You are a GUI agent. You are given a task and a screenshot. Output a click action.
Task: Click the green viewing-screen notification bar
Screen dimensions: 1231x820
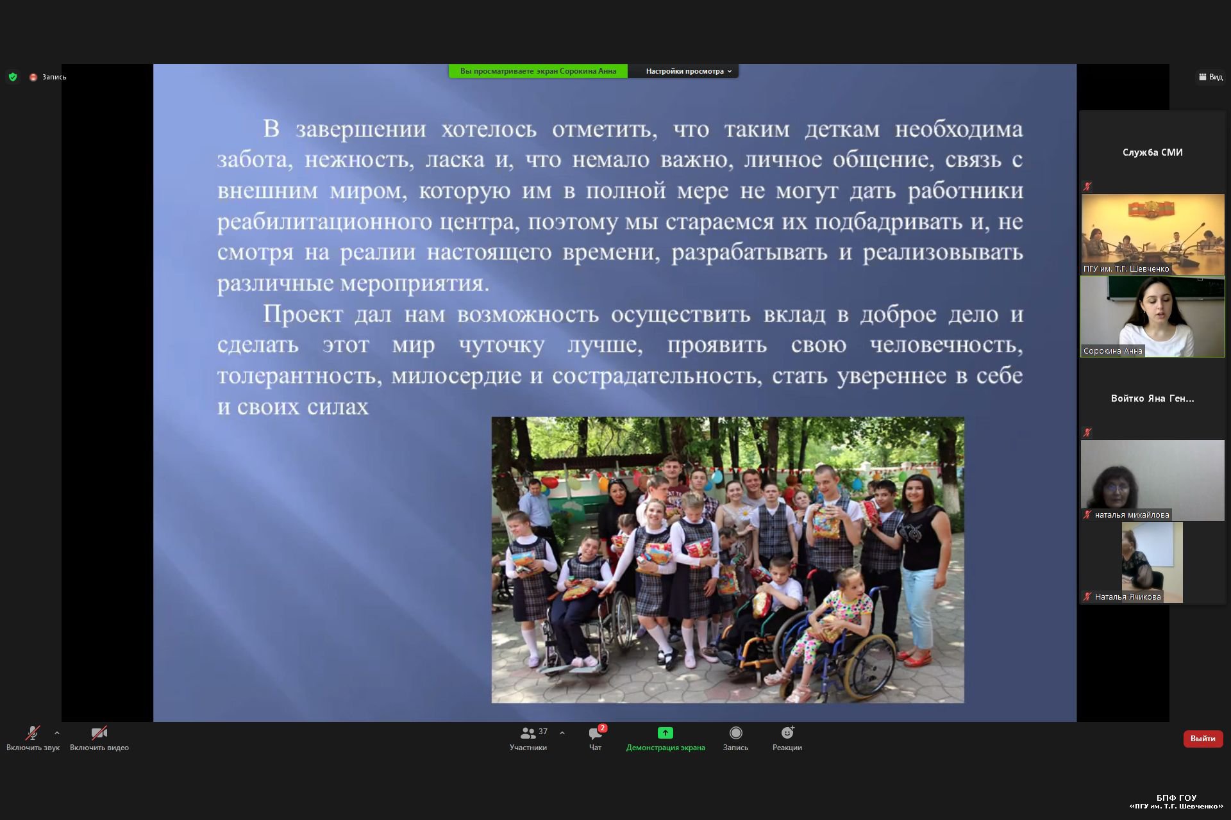538,71
